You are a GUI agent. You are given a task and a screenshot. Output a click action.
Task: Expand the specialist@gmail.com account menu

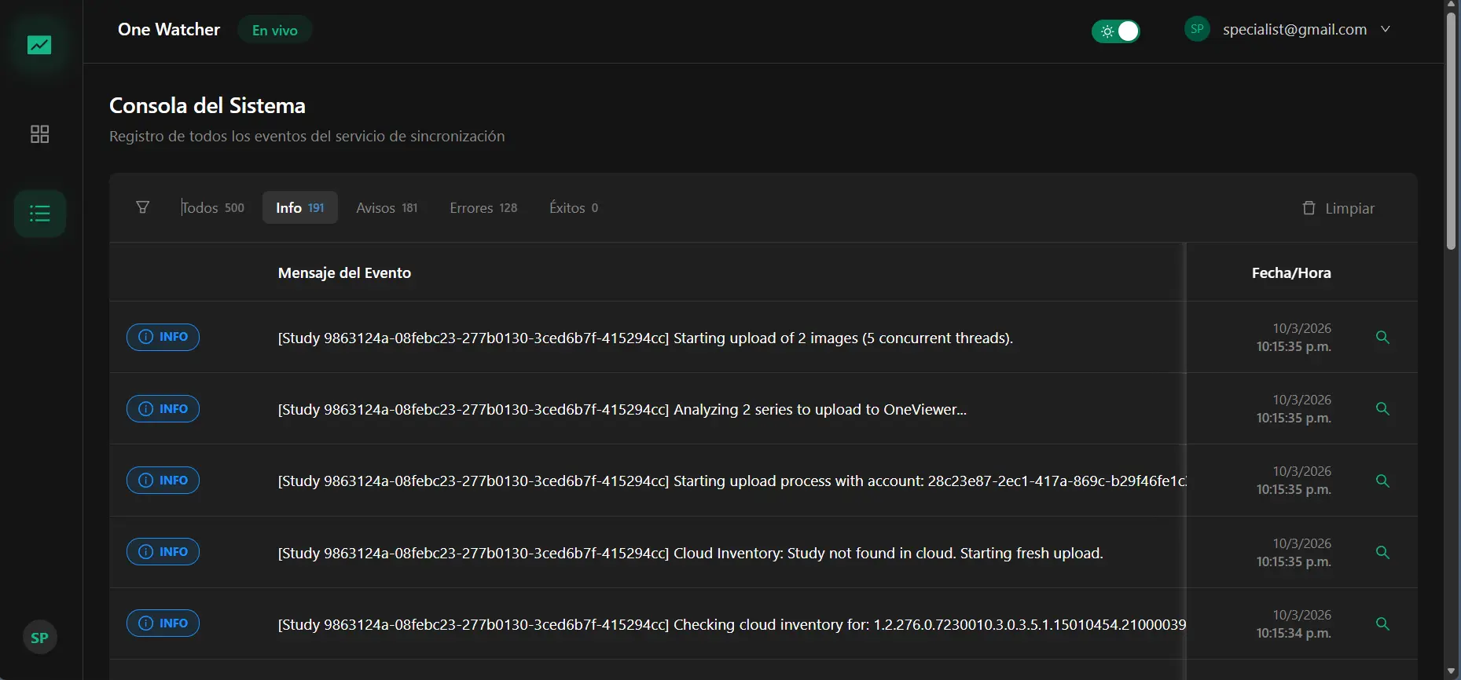tap(1294, 30)
